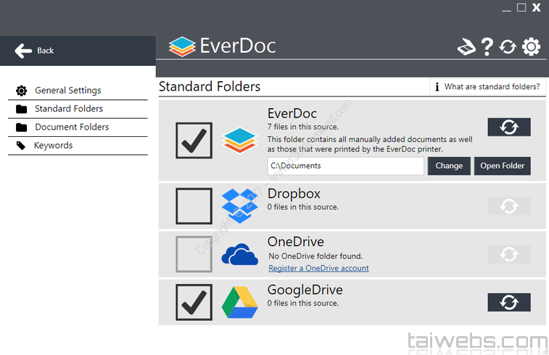
Task: Click the C:\Documents path field
Action: pos(345,166)
